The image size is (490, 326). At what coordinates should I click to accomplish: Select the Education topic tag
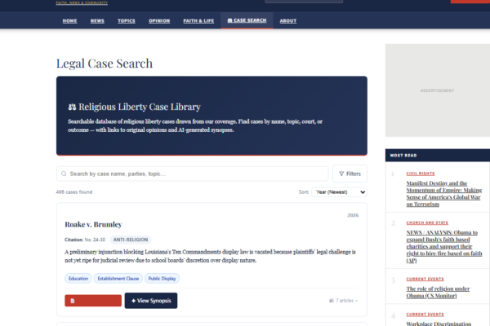point(78,278)
